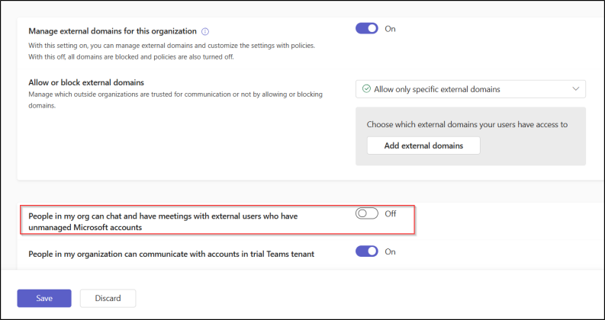Click the info icon beside Manage external domains
This screenshot has height=320, width=605.
click(205, 31)
